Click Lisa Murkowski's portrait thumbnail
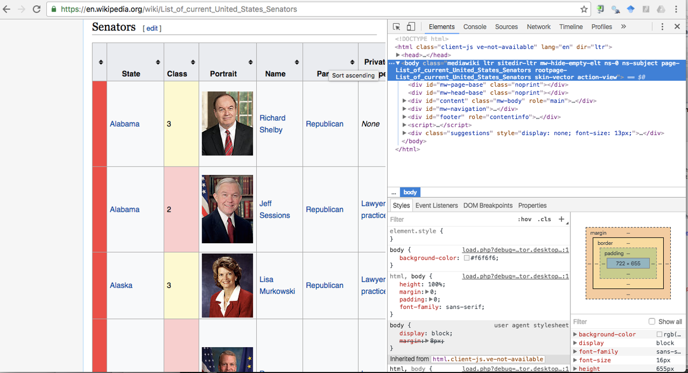The image size is (688, 373). [x=227, y=286]
